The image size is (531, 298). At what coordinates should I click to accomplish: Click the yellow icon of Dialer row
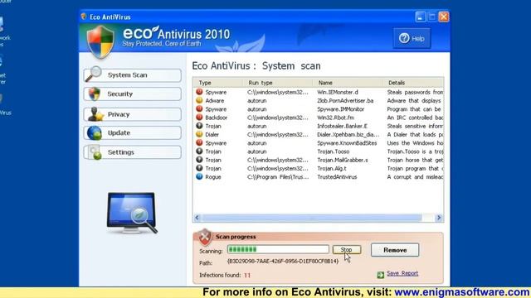[x=199, y=134]
